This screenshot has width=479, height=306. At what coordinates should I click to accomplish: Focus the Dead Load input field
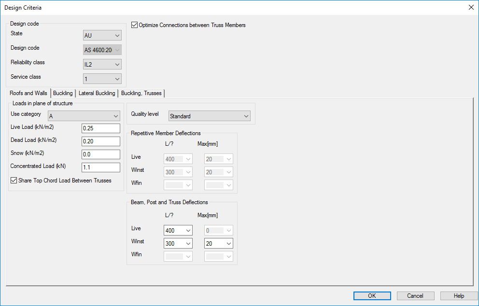pyautogui.click(x=100, y=141)
